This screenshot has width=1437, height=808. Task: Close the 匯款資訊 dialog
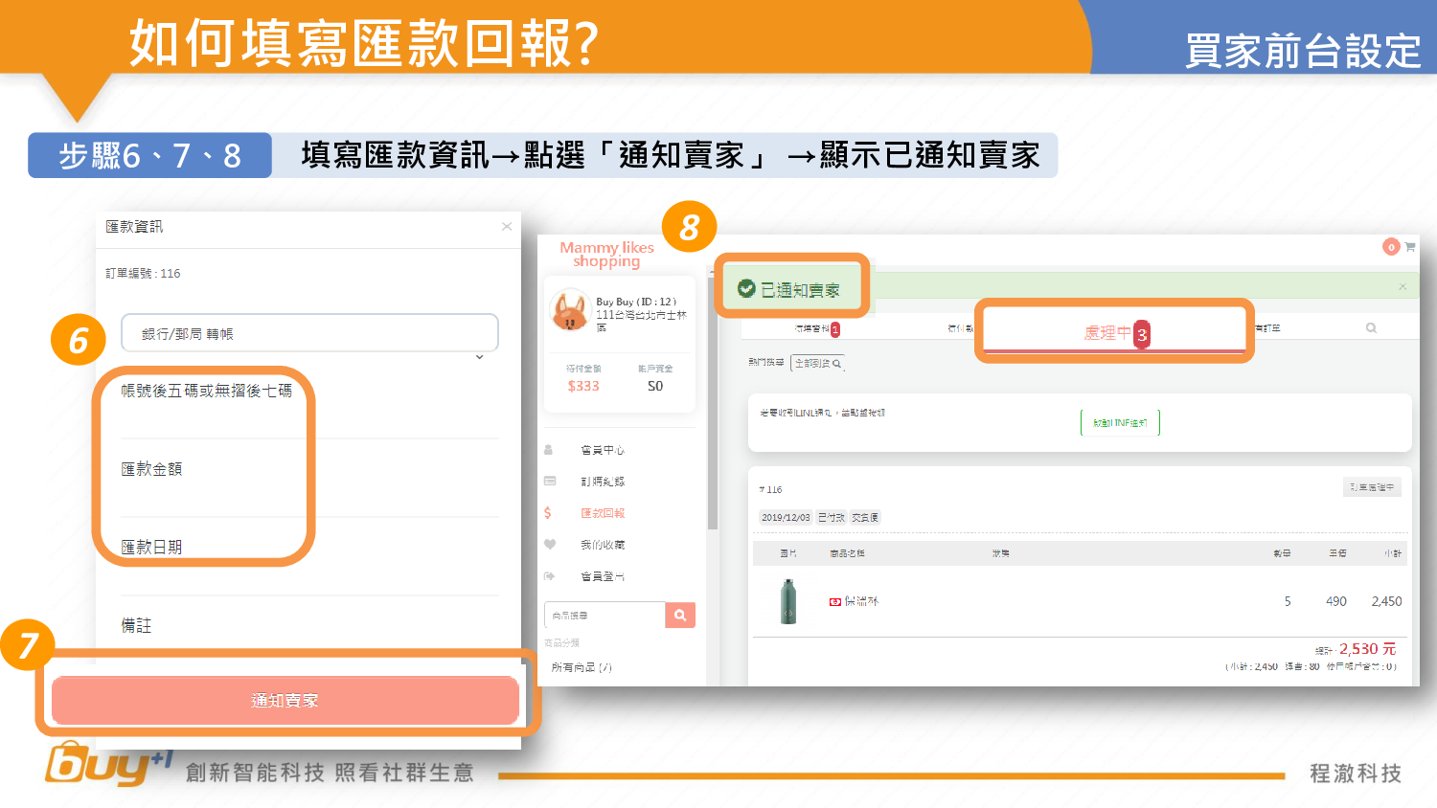pyautogui.click(x=507, y=227)
